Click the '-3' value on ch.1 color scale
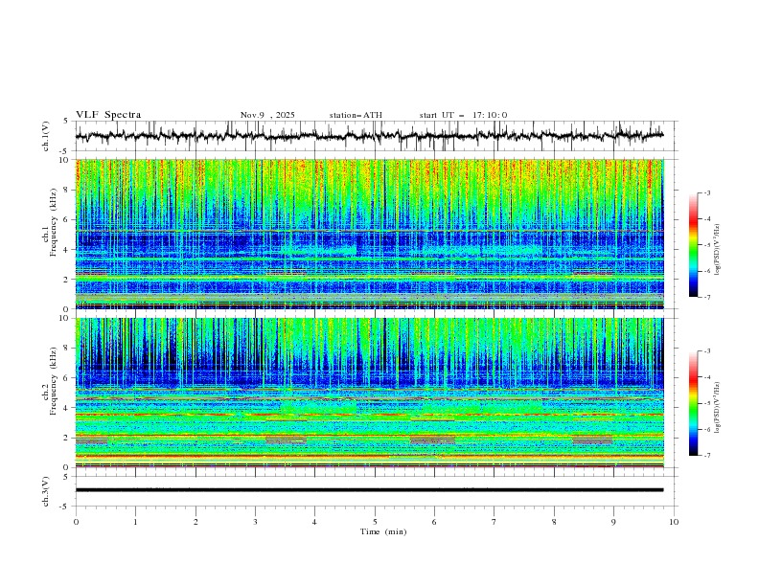The image size is (759, 586). click(x=706, y=192)
